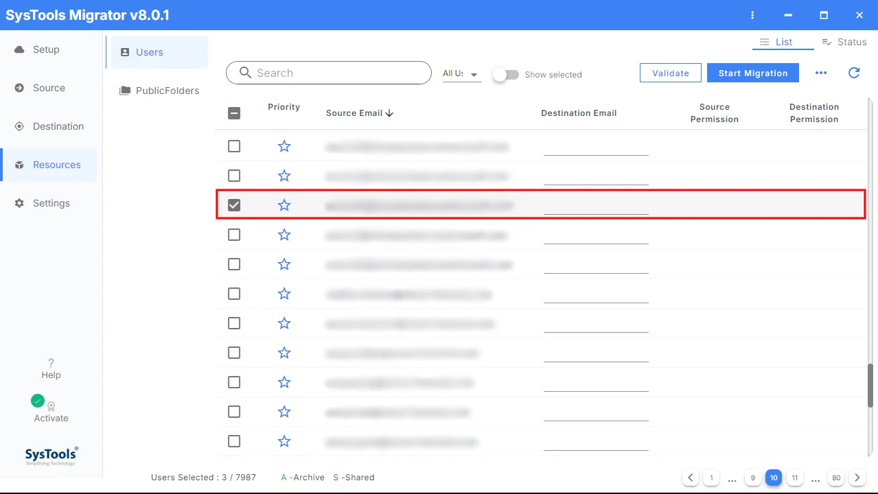
Task: Sort by Source Email column arrow
Action: [390, 113]
